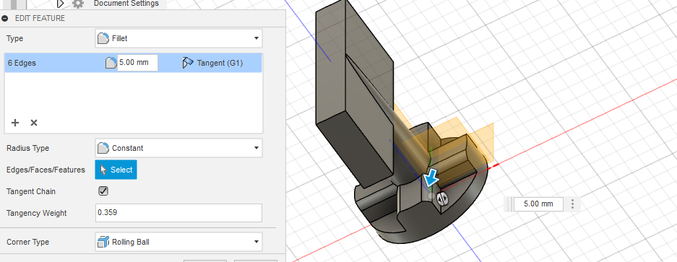
Task: Select the 6 Edges row
Action: 133,63
